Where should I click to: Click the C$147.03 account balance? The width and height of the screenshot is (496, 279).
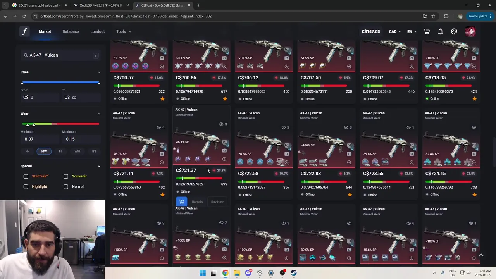[371, 31]
